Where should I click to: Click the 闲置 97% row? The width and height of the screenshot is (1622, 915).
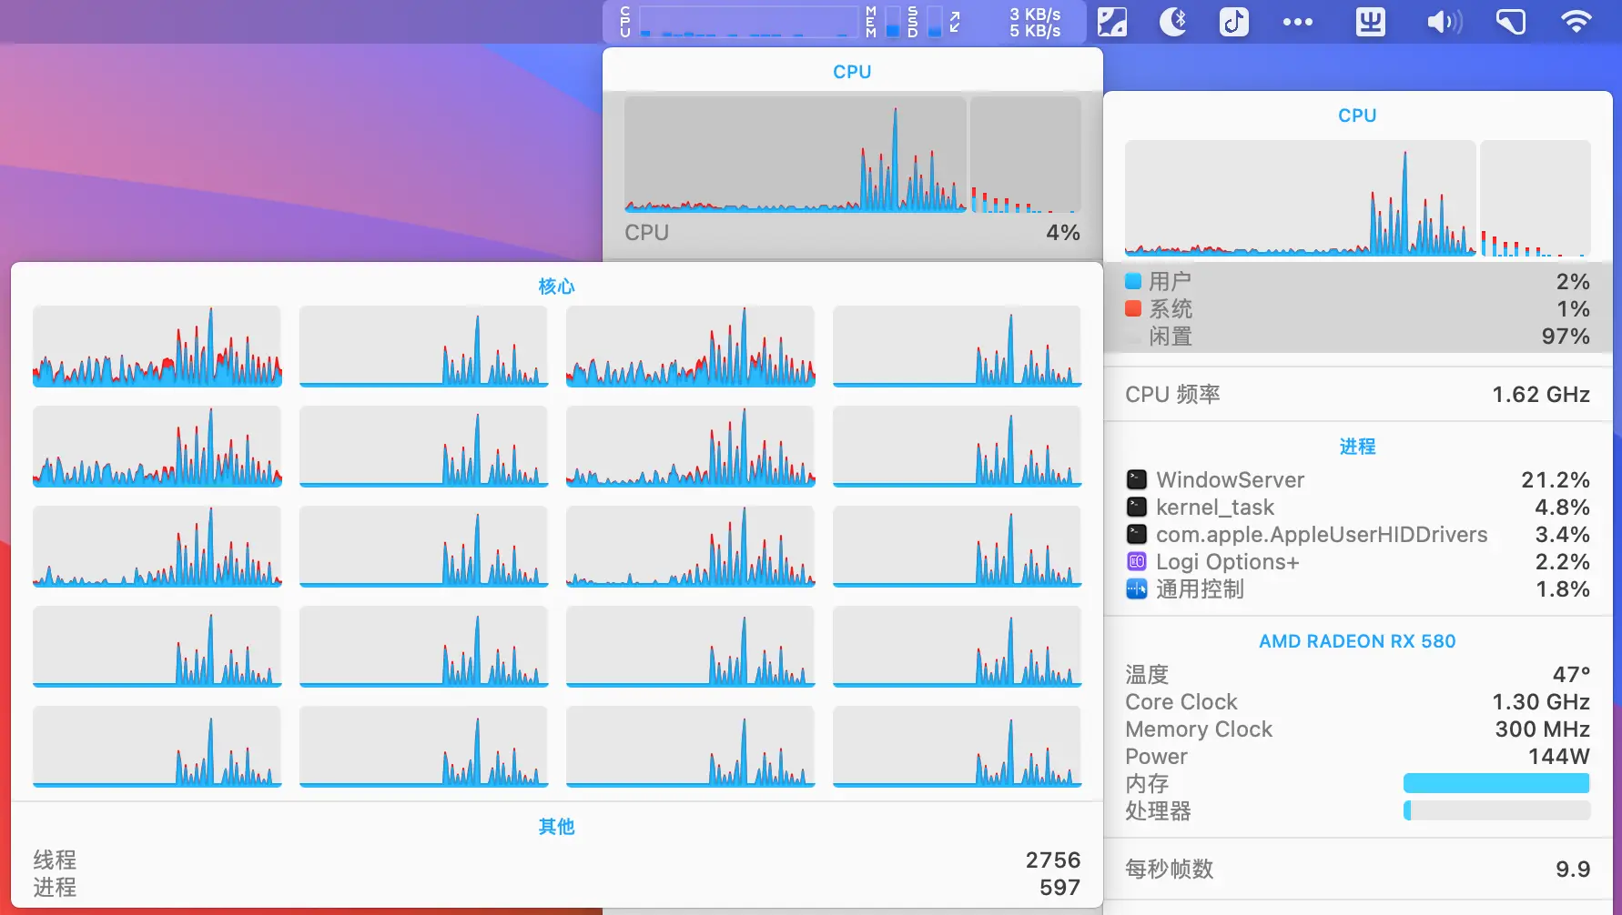[1357, 336]
